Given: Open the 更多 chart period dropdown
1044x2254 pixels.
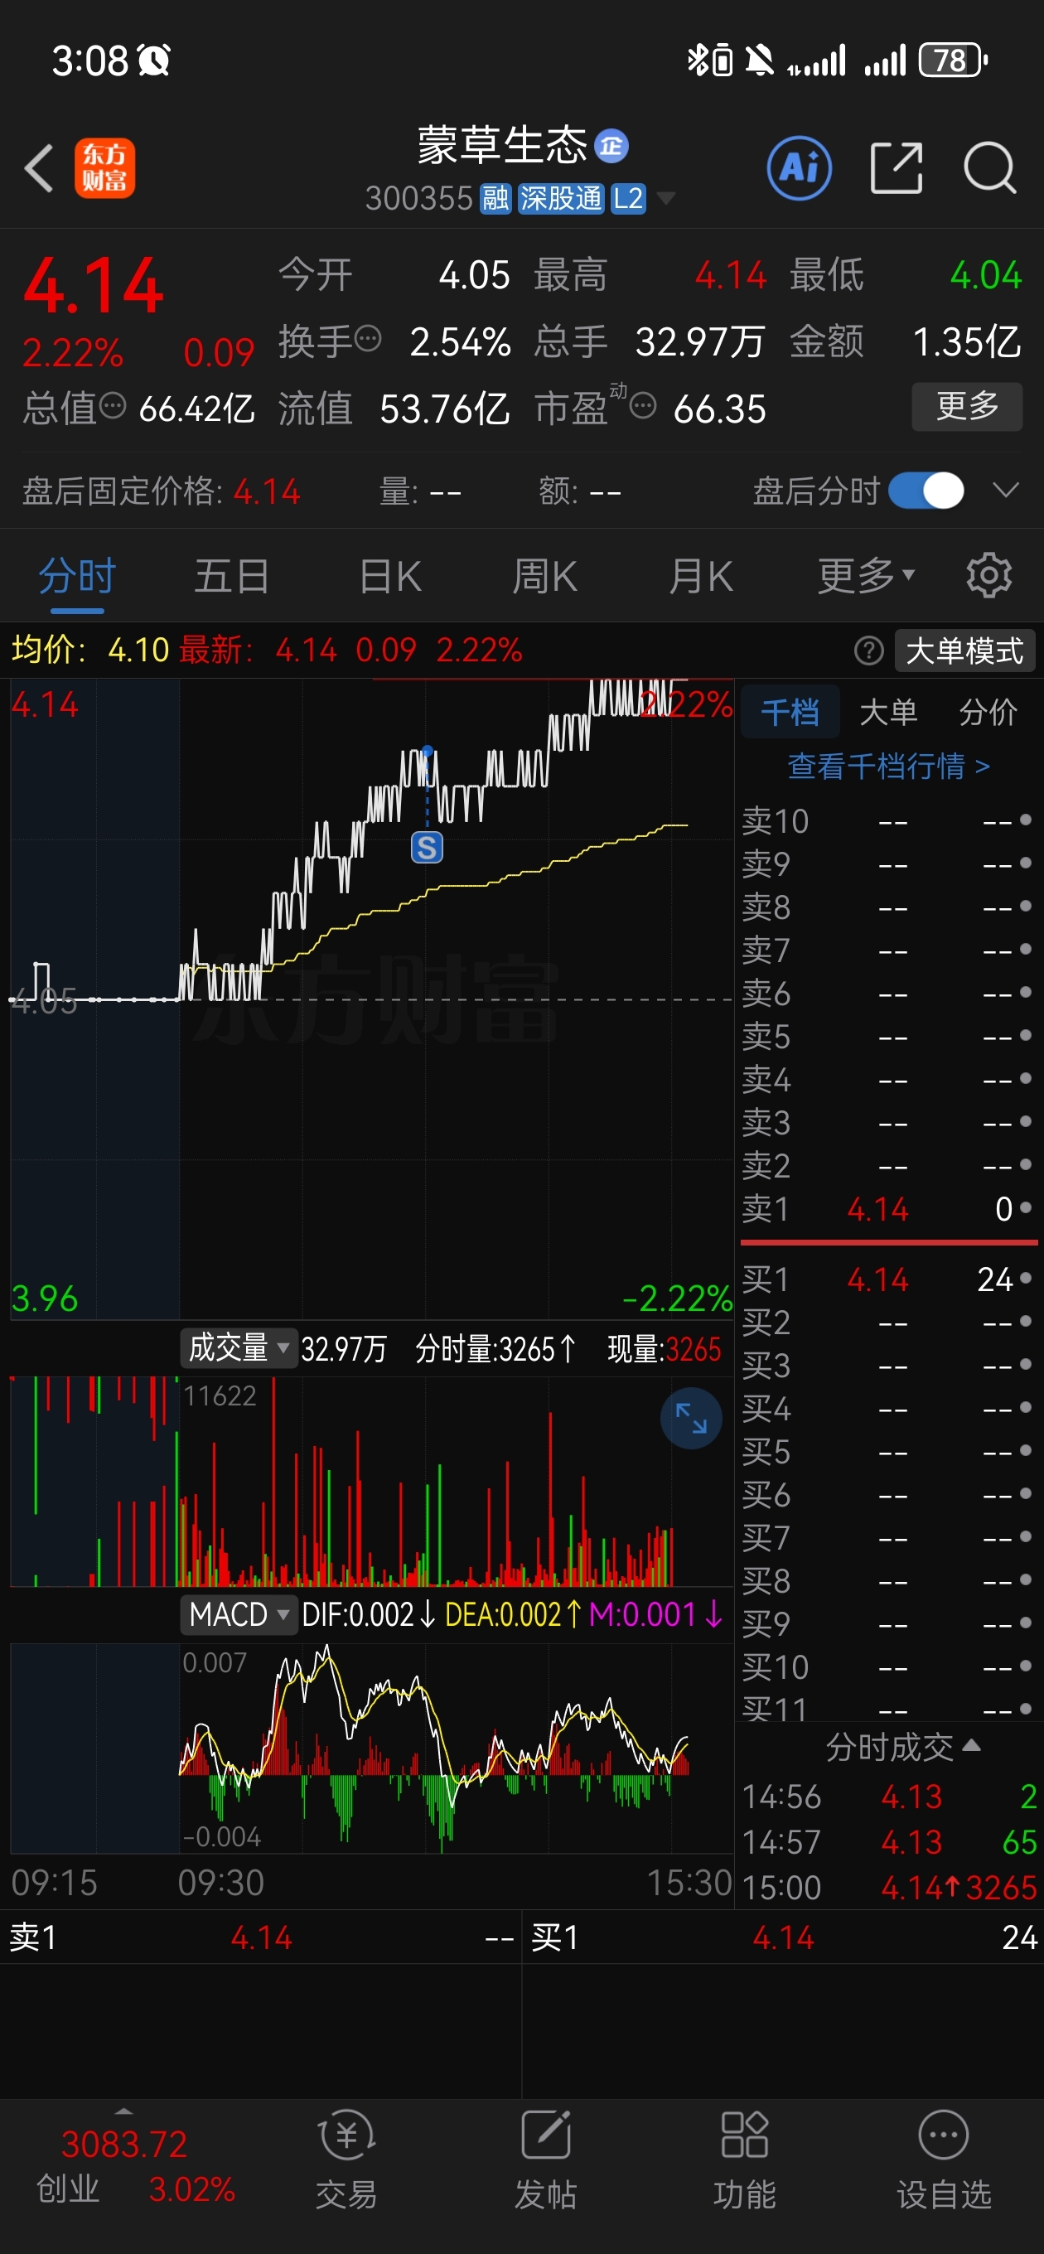Looking at the screenshot, I should (x=867, y=575).
